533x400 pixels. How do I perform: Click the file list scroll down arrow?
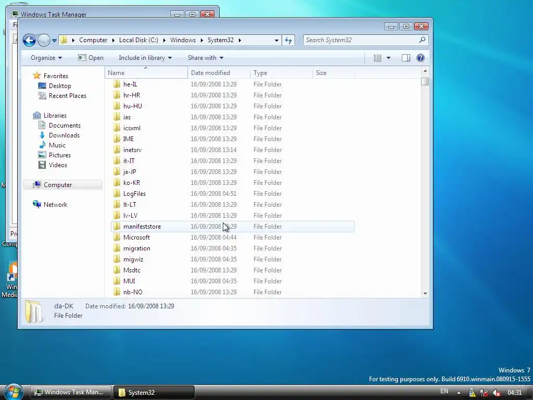[x=425, y=294]
